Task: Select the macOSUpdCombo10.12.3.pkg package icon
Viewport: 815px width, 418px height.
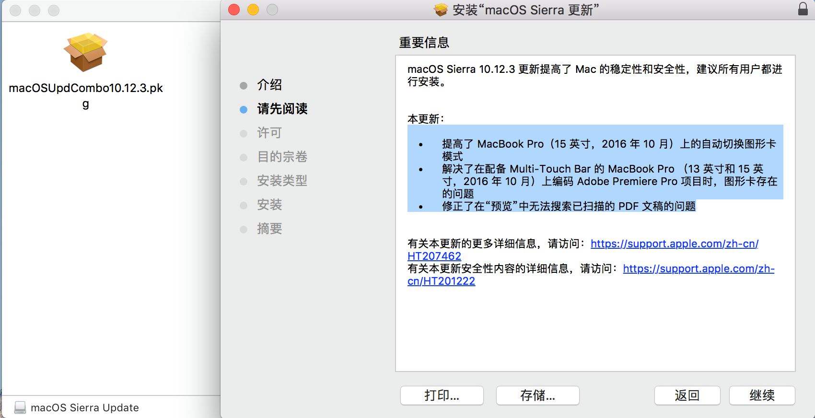Action: [85, 52]
